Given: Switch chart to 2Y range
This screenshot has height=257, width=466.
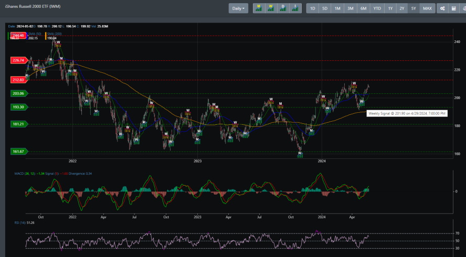Looking at the screenshot, I should (402, 8).
